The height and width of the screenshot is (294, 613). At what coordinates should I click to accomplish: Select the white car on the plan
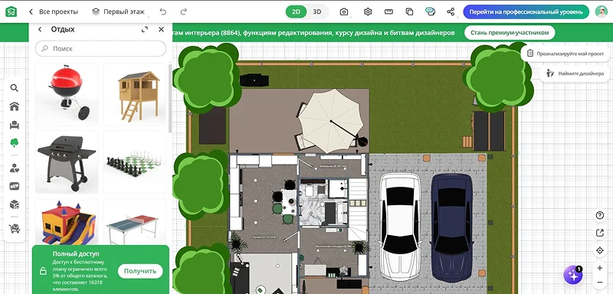click(400, 227)
